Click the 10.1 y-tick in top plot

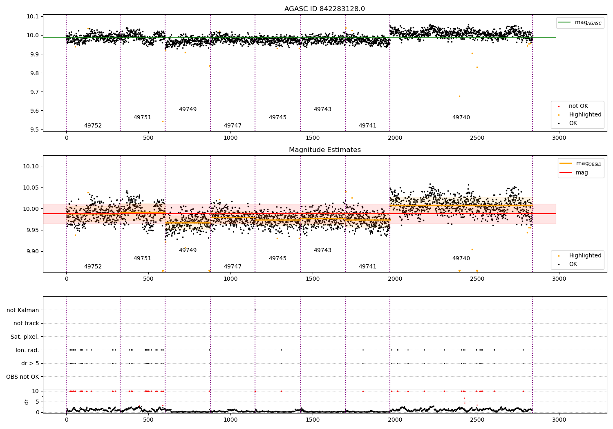click(33, 17)
